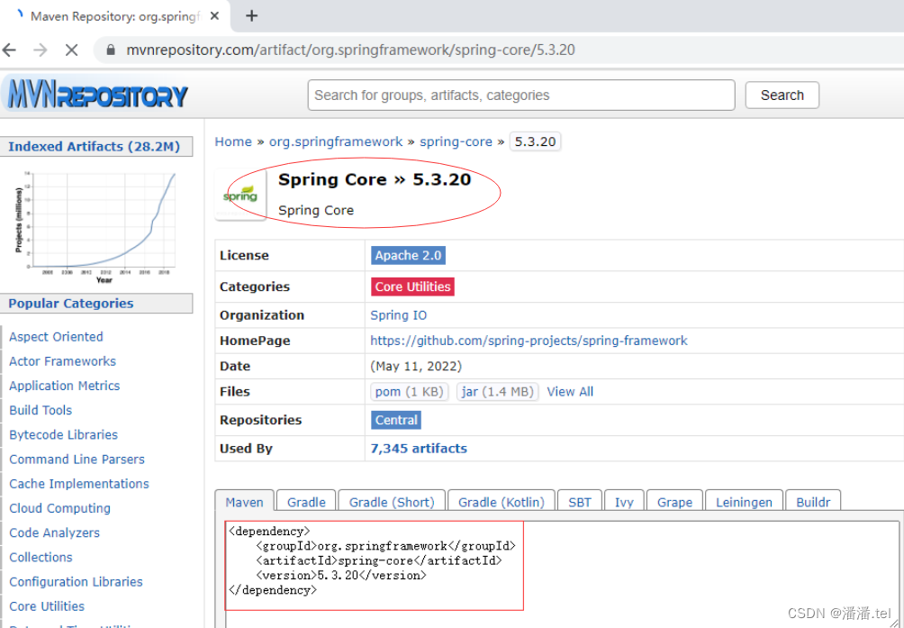
Task: Open Command Line Parsers category
Action: coord(77,460)
